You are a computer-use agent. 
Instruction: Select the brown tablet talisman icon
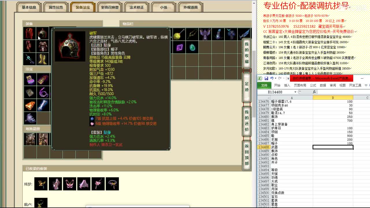(43, 79)
